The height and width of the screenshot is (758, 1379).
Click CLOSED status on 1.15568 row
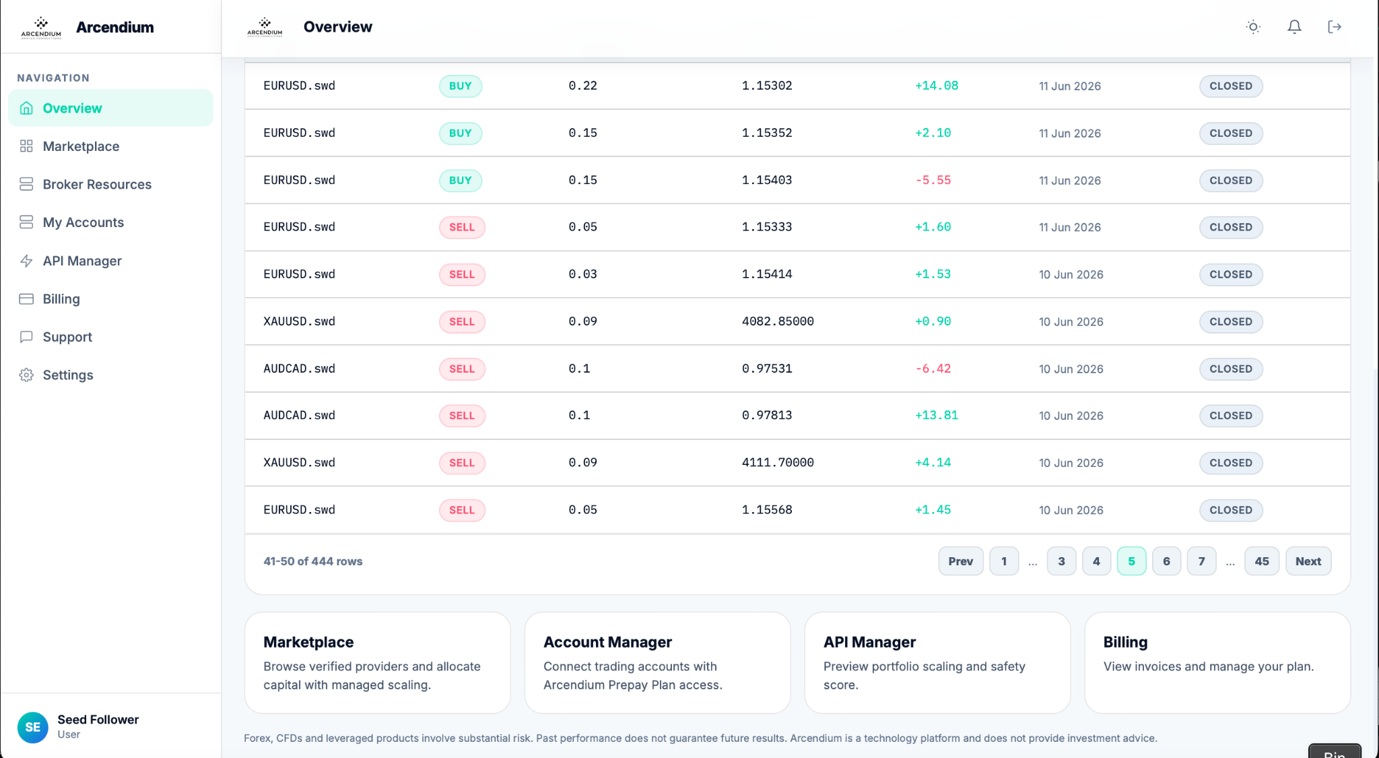click(x=1231, y=510)
